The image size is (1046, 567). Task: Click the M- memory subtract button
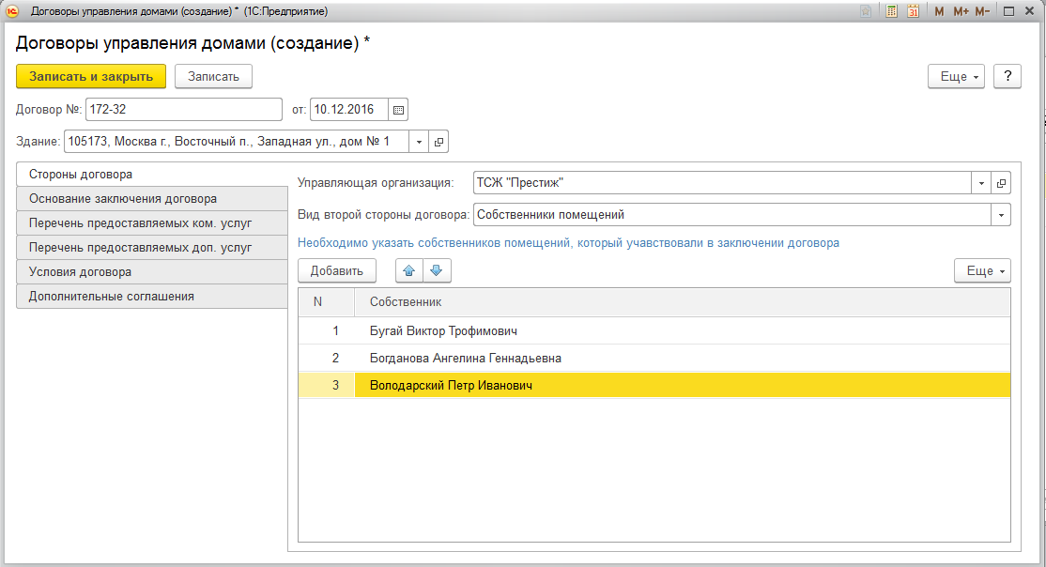pyautogui.click(x=982, y=11)
